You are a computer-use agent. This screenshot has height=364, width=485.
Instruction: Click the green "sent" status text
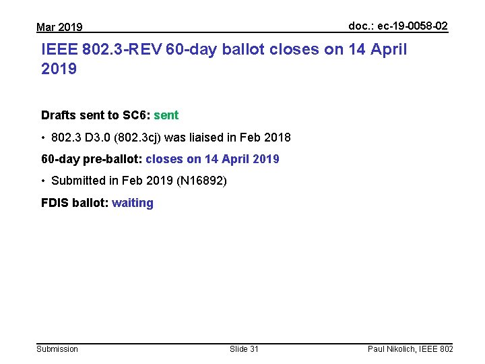[166, 115]
